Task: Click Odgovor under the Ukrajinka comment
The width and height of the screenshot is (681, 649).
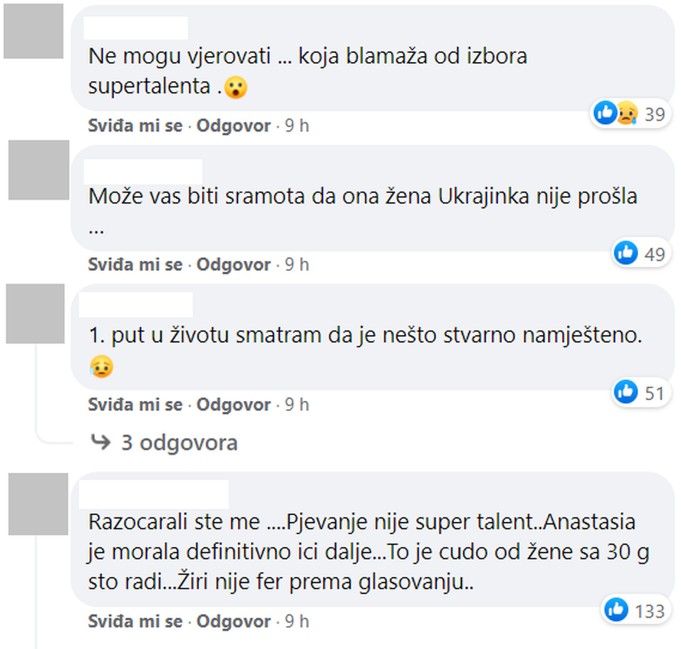Action: coord(233,265)
